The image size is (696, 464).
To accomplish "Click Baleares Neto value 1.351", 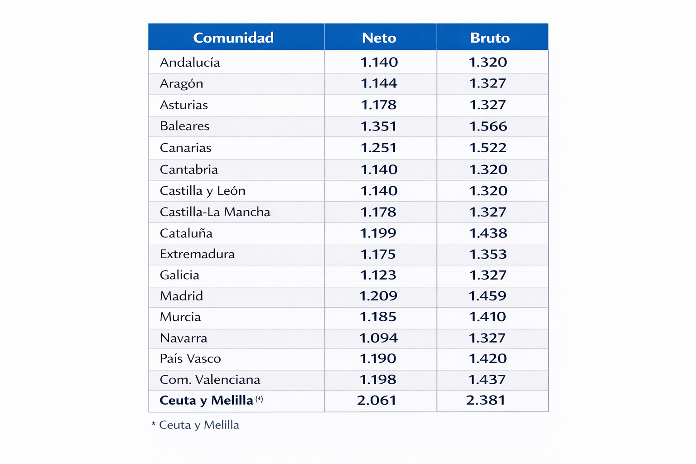I will [378, 126].
